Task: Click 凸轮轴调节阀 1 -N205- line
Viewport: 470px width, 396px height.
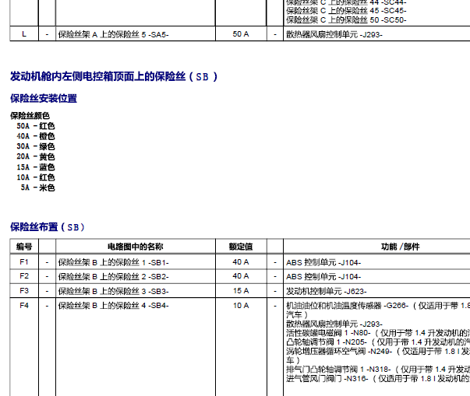Action: tap(378, 342)
